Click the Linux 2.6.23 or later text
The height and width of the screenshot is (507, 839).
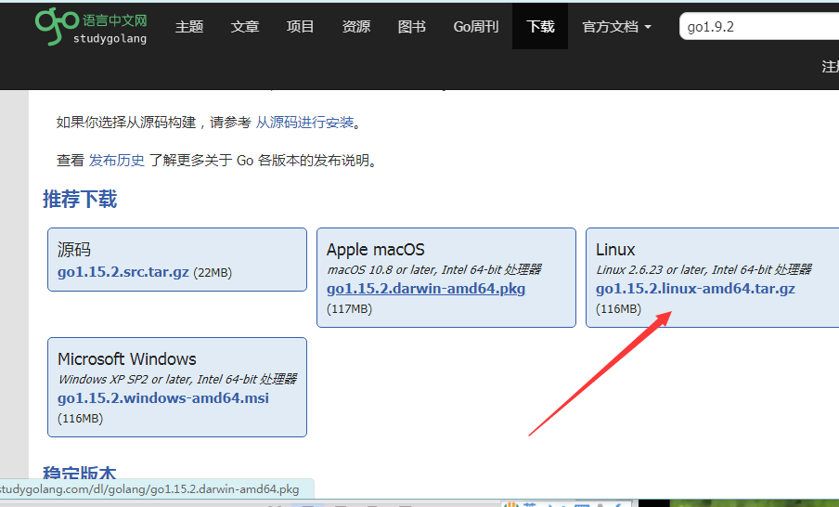pyautogui.click(x=703, y=269)
